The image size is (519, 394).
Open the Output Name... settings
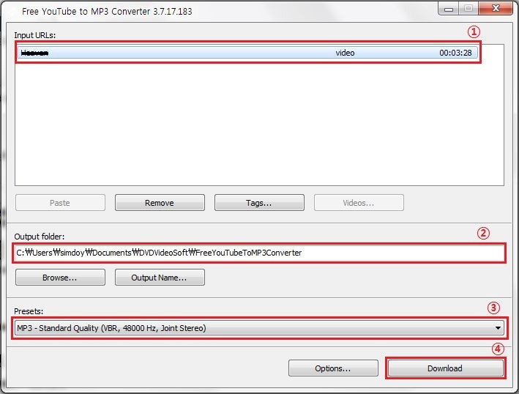click(160, 278)
